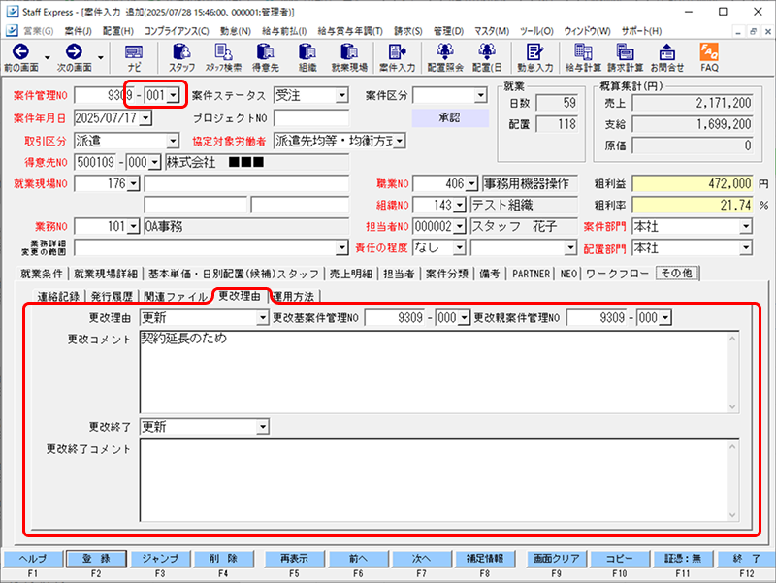
Task: Click the コピー F10 button
Action: [620, 559]
